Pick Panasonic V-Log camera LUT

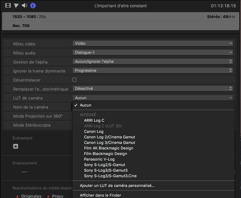(99, 159)
